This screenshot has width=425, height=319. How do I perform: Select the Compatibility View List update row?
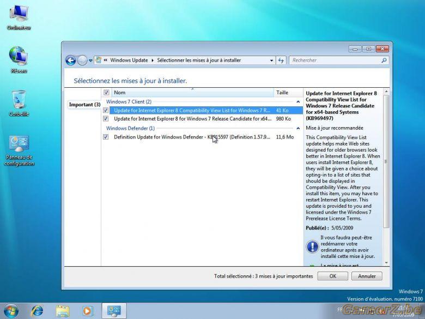tap(203, 110)
